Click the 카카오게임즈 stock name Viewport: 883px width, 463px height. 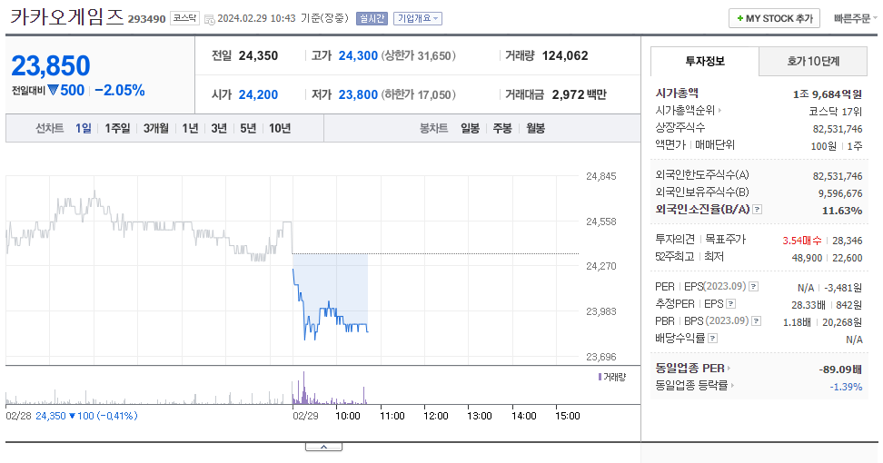67,17
